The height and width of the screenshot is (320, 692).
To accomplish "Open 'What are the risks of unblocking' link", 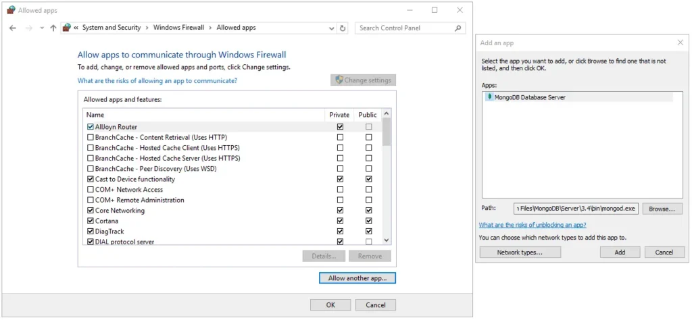I will point(532,225).
